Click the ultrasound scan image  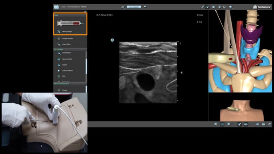click(148, 72)
